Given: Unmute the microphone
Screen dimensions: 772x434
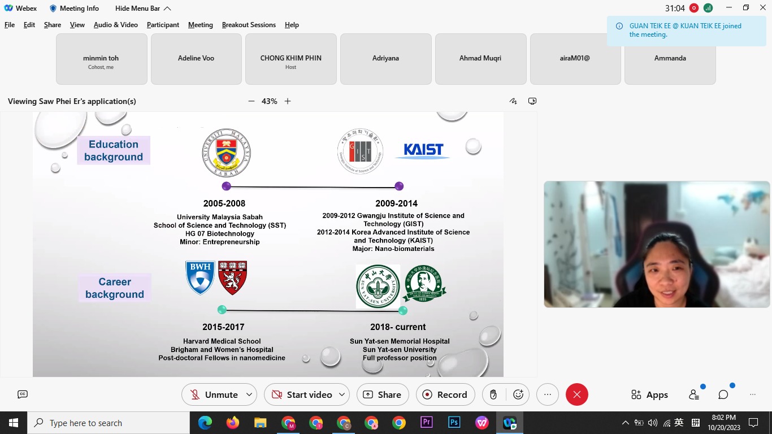Looking at the screenshot, I should 214,394.
